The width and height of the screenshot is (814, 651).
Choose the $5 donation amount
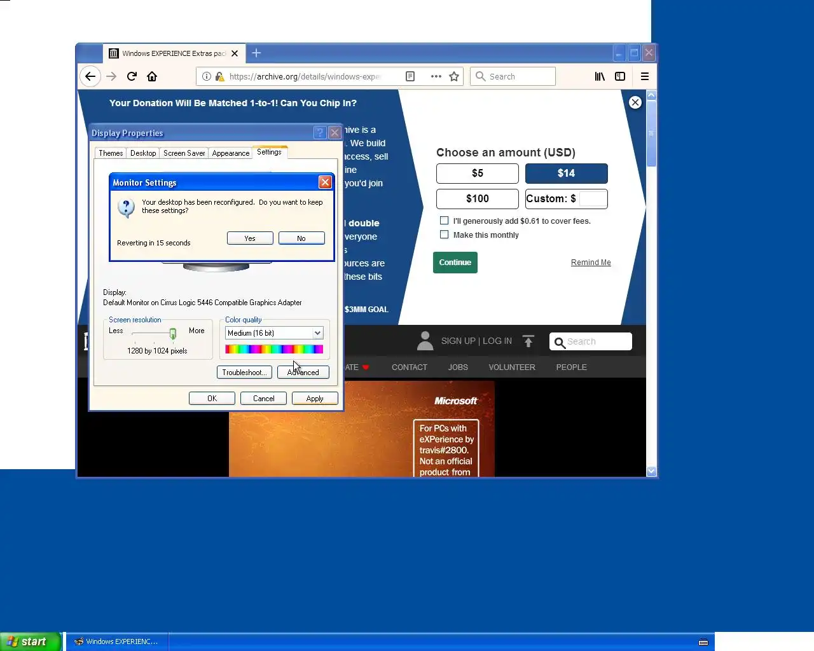tap(478, 174)
